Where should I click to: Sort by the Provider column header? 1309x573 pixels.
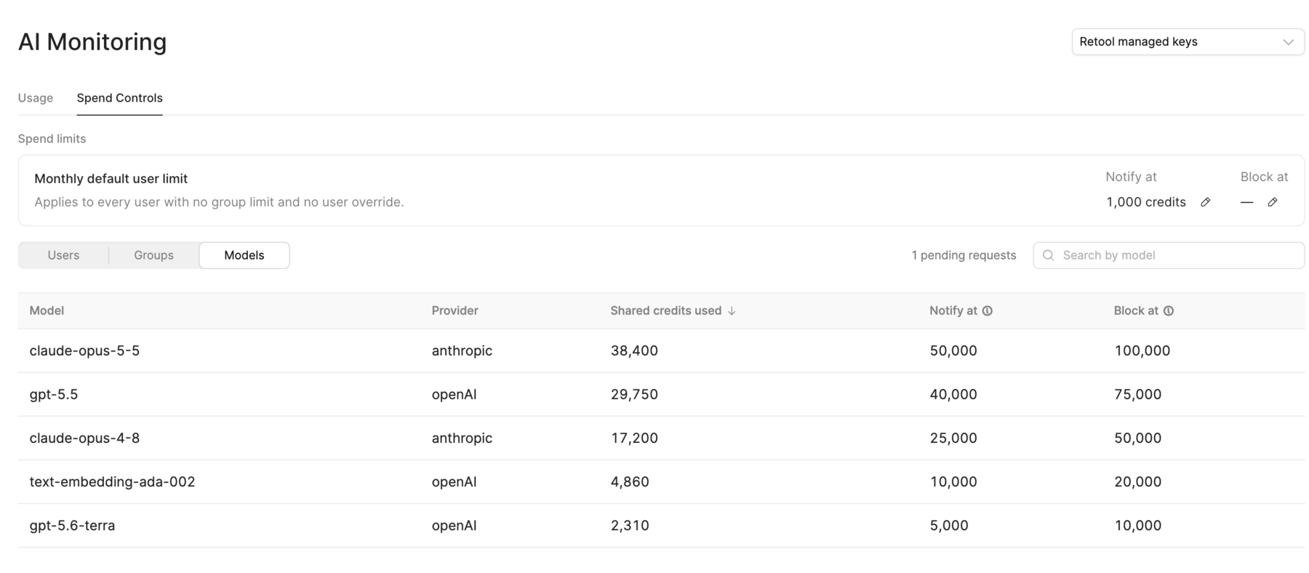[x=455, y=310]
